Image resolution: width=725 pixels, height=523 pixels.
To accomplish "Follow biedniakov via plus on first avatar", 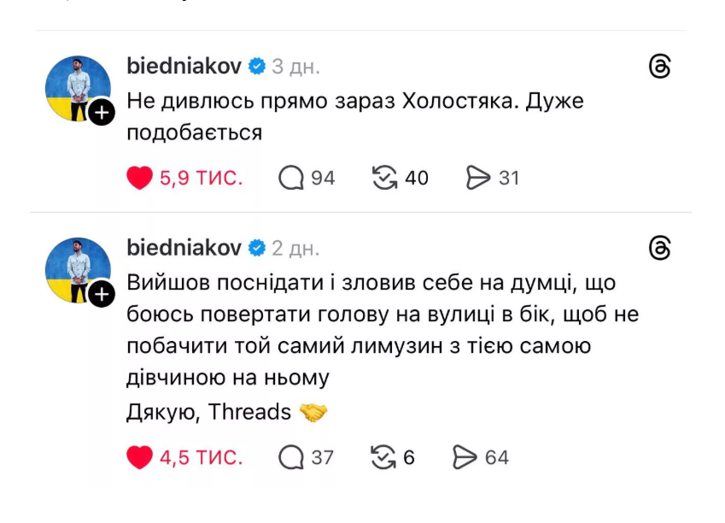I will click(x=101, y=113).
